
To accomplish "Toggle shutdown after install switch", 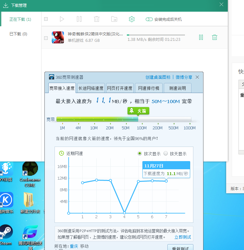I will pos(149,19).
